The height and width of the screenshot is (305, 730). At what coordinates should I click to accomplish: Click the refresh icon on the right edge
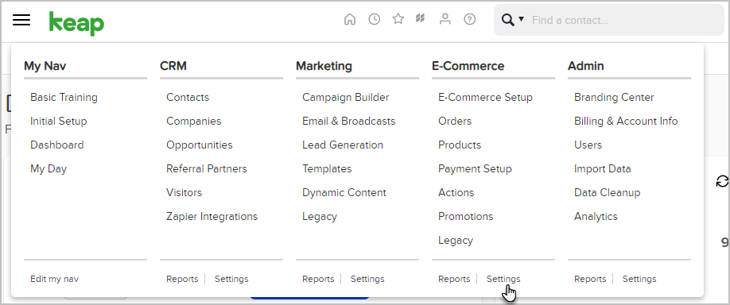[x=722, y=181]
